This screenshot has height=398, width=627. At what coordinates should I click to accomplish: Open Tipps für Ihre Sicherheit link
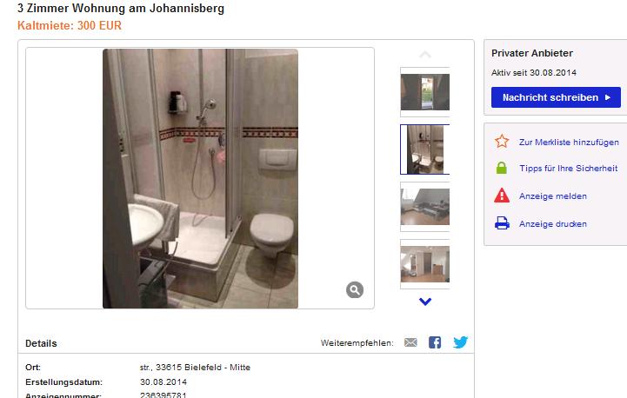pyautogui.click(x=568, y=169)
